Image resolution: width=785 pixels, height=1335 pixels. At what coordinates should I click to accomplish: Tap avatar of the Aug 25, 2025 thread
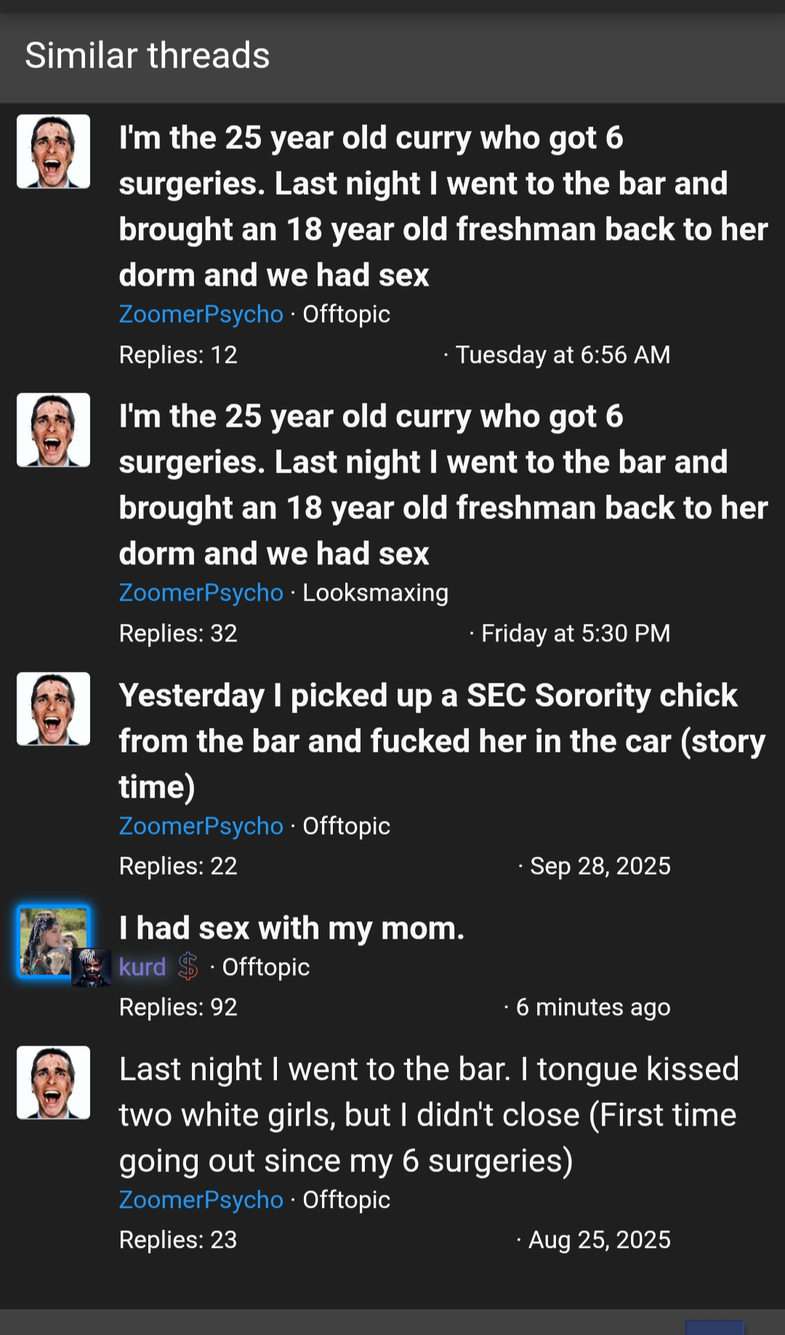(x=53, y=1083)
